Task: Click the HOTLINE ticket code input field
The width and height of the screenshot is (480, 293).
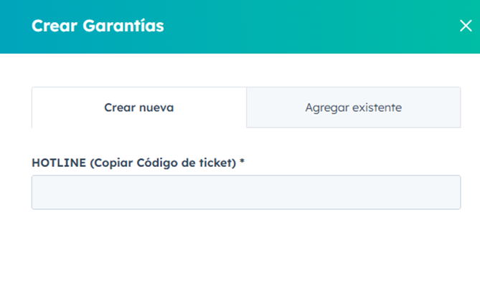Action: (x=246, y=193)
